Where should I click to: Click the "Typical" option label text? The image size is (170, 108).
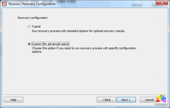point(36,27)
